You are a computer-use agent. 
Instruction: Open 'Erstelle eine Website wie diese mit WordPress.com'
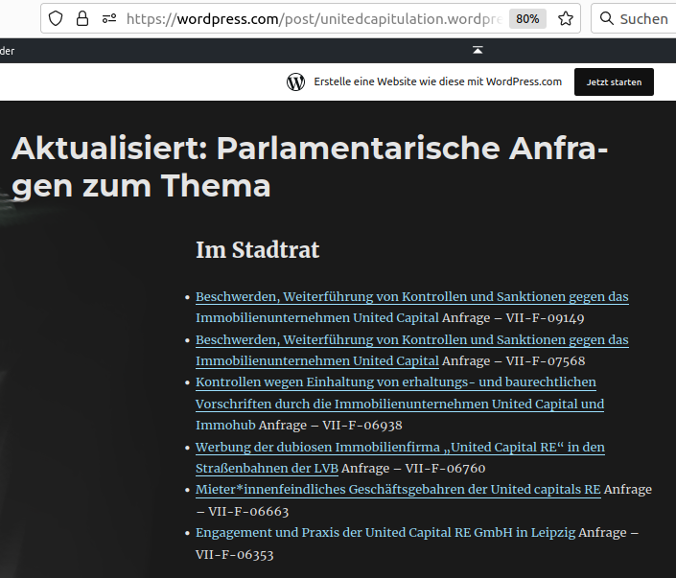click(x=437, y=81)
